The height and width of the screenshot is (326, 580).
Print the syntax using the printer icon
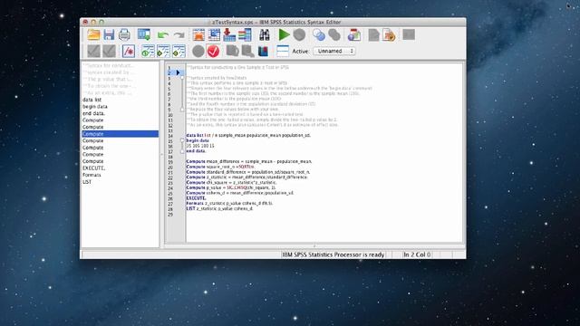[124, 34]
